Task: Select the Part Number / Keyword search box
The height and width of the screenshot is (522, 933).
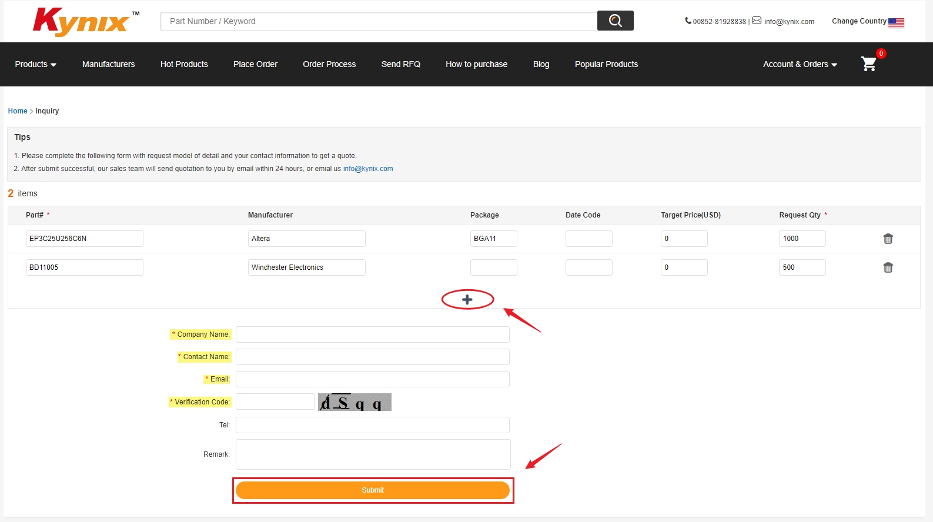Action: [379, 21]
